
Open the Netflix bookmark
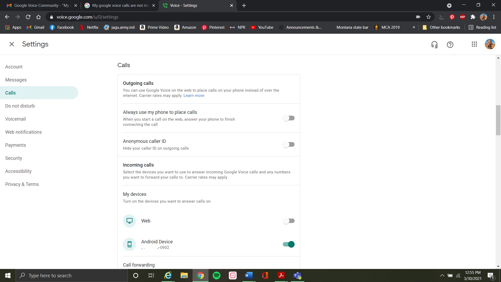pyautogui.click(x=89, y=27)
